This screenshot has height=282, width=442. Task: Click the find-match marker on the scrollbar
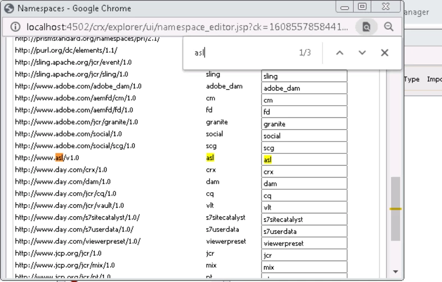395,209
